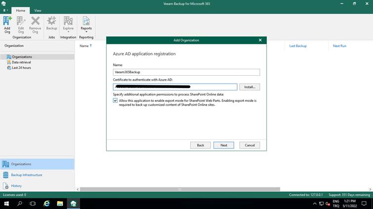
Task: Open the Windows notification center
Action: (364, 204)
